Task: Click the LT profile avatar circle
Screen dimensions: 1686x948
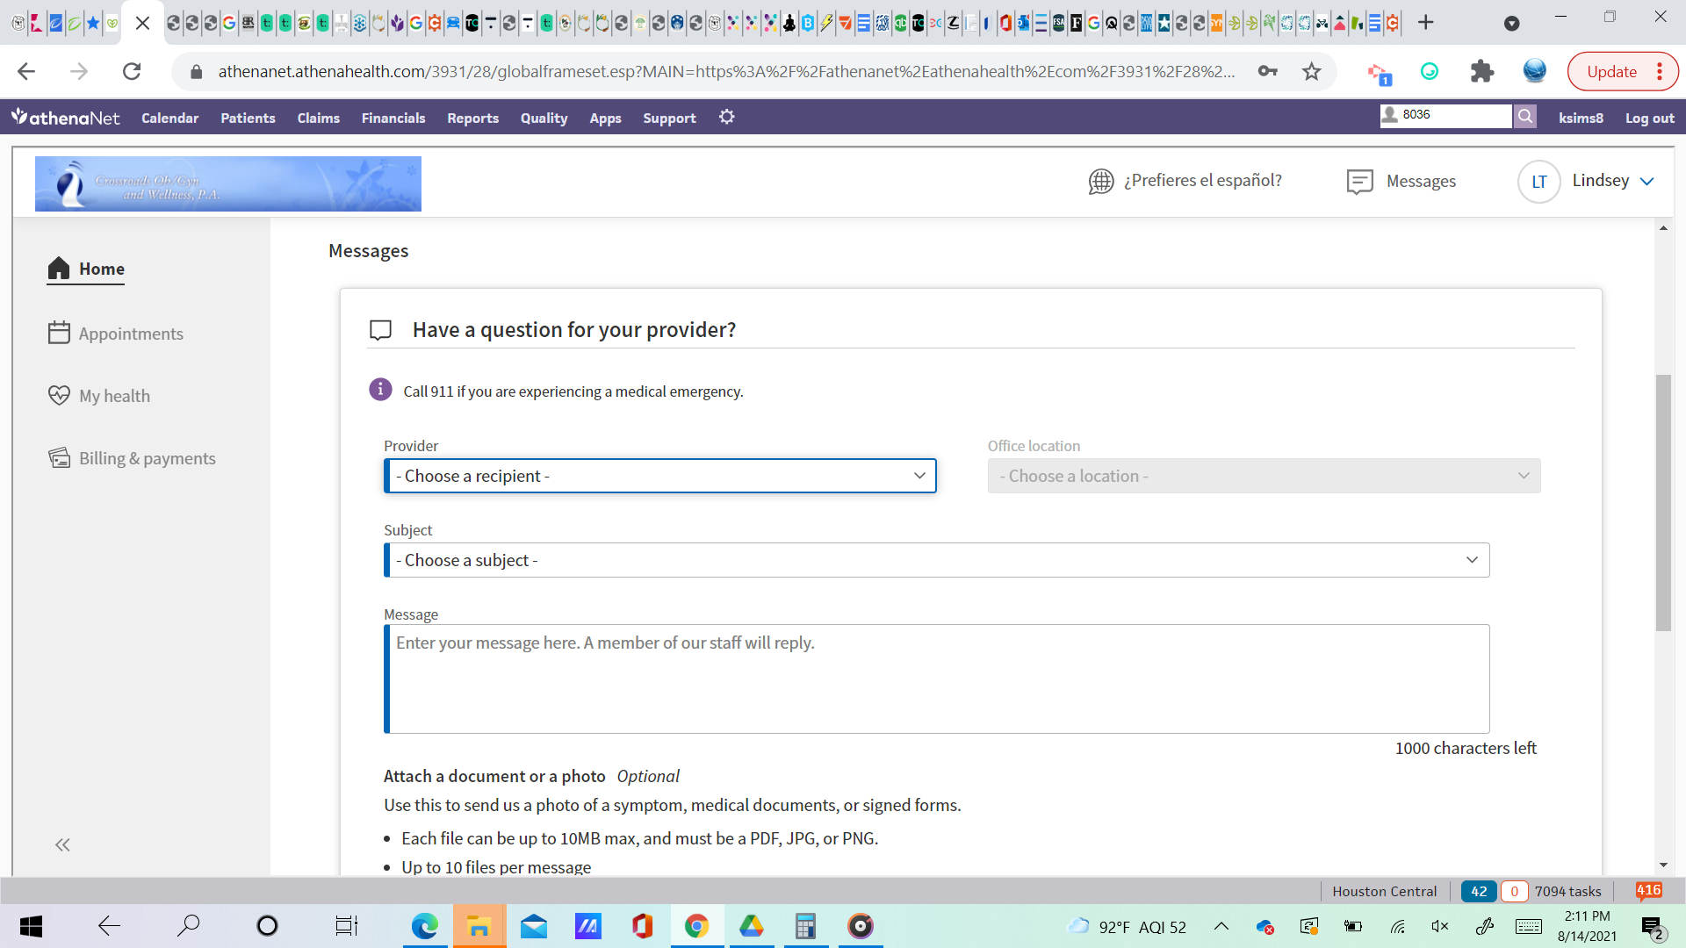Action: (x=1538, y=182)
